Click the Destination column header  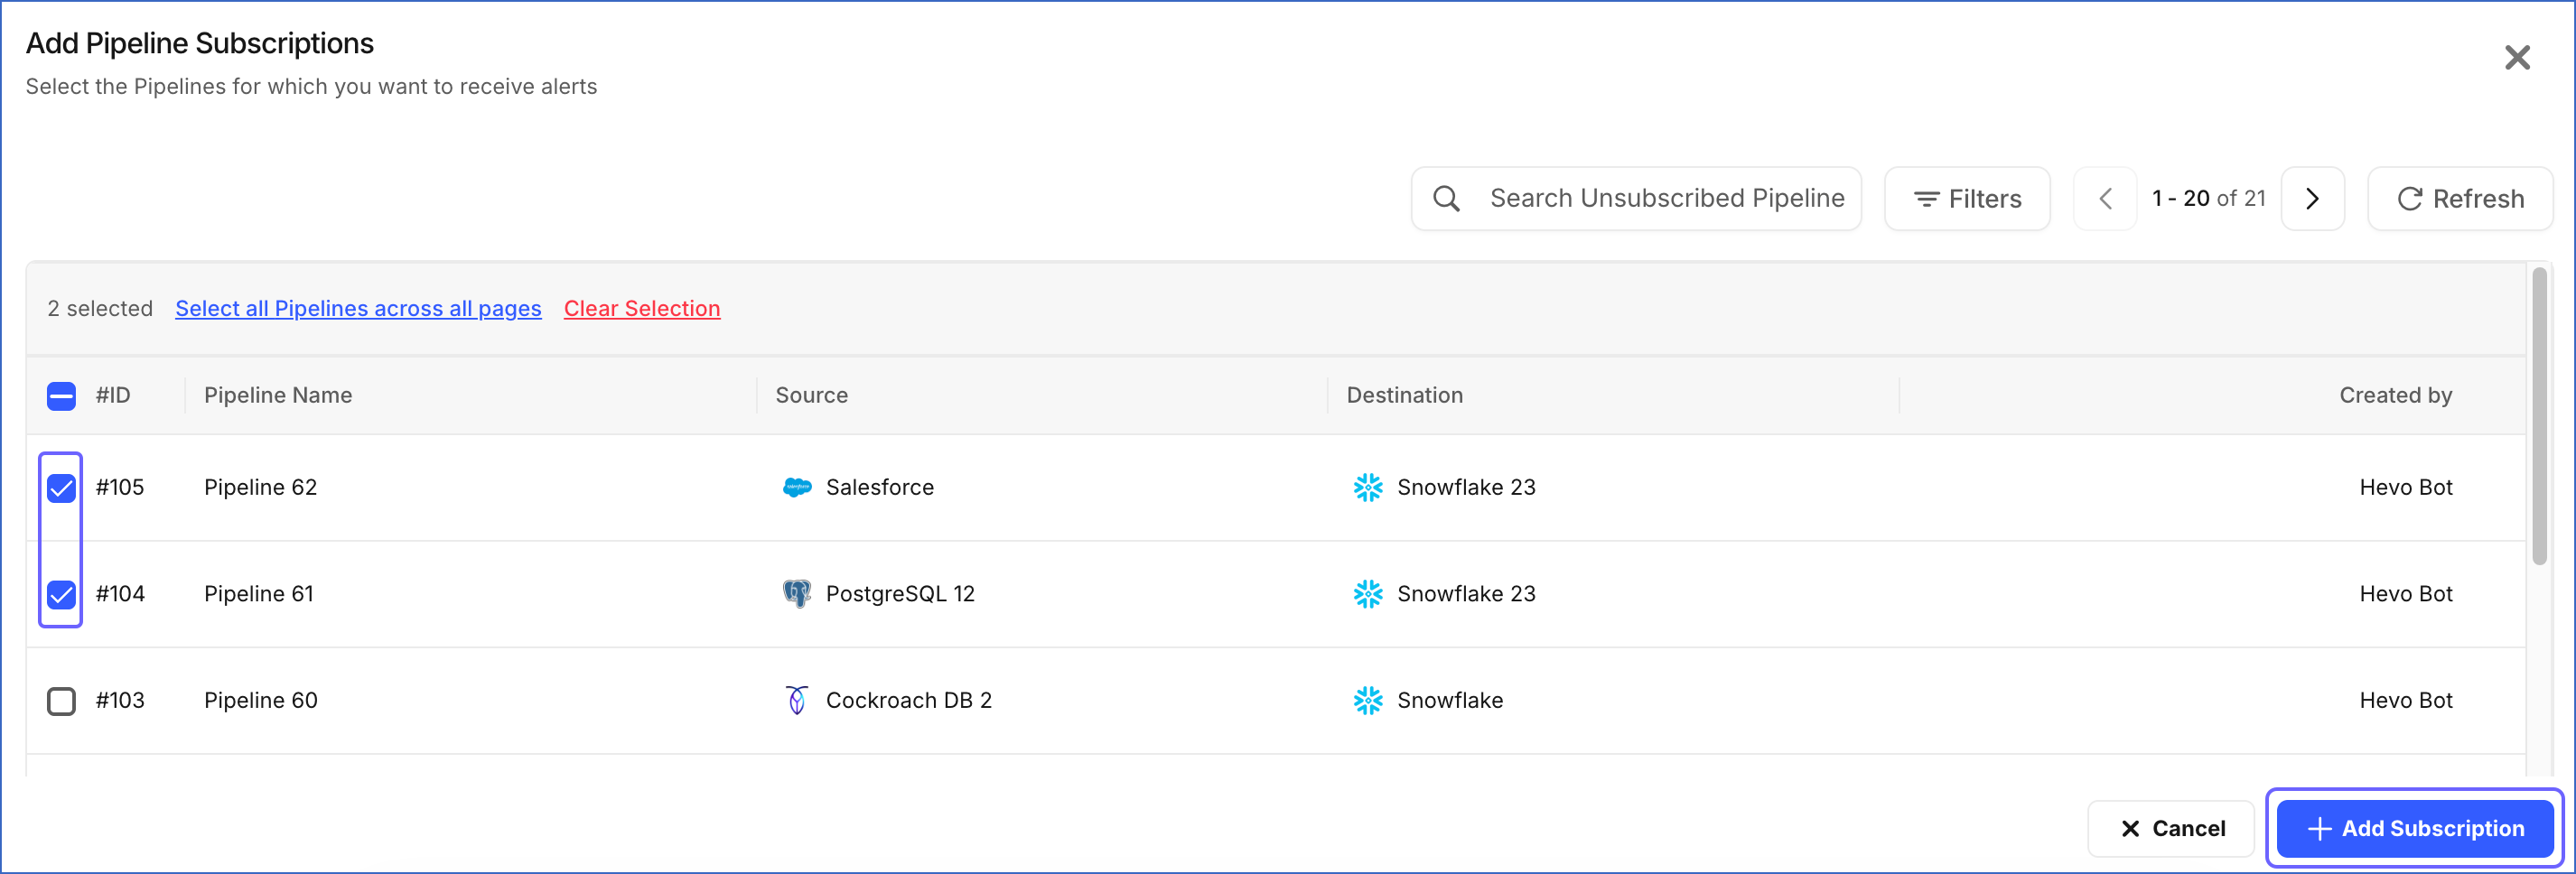pyautogui.click(x=1404, y=395)
